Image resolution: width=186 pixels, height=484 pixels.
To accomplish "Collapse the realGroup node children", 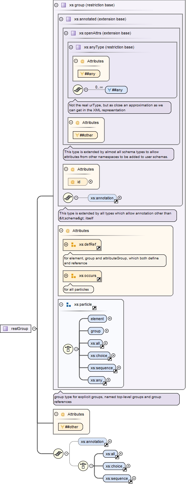I will coord(34,329).
